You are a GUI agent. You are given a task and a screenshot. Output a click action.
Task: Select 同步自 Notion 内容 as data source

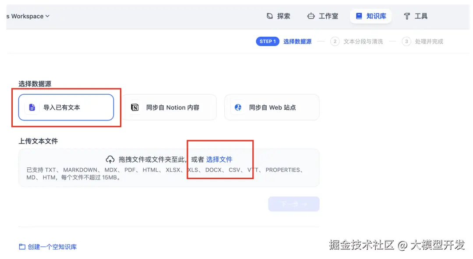point(169,107)
